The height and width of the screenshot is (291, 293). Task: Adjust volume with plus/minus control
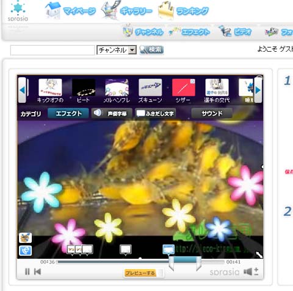point(256,272)
